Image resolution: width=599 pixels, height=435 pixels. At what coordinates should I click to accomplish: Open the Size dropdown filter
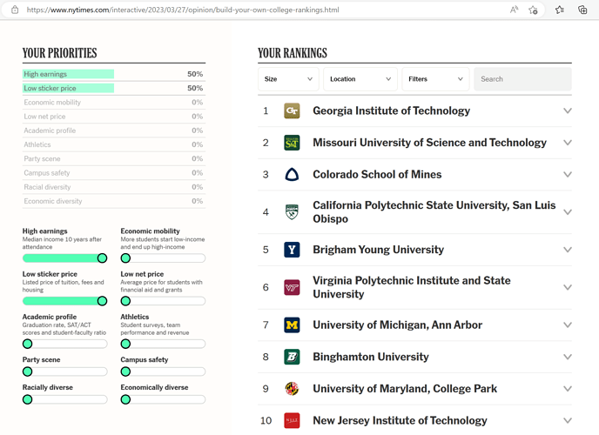coord(289,79)
